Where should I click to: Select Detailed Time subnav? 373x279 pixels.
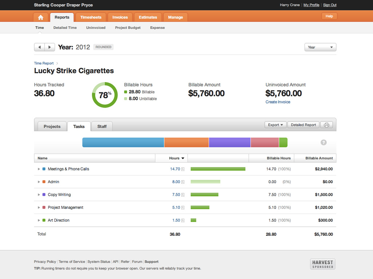tap(65, 28)
